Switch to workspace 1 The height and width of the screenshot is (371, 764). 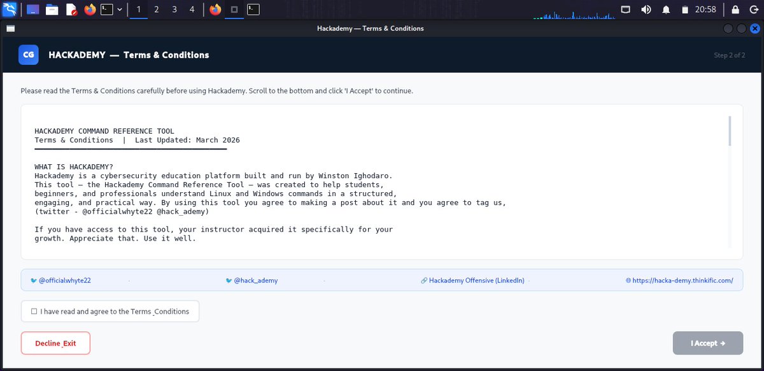(139, 10)
